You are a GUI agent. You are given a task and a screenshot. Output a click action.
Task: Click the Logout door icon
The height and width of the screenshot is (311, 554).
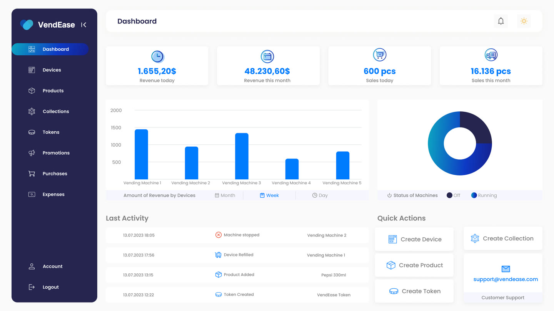click(x=32, y=287)
